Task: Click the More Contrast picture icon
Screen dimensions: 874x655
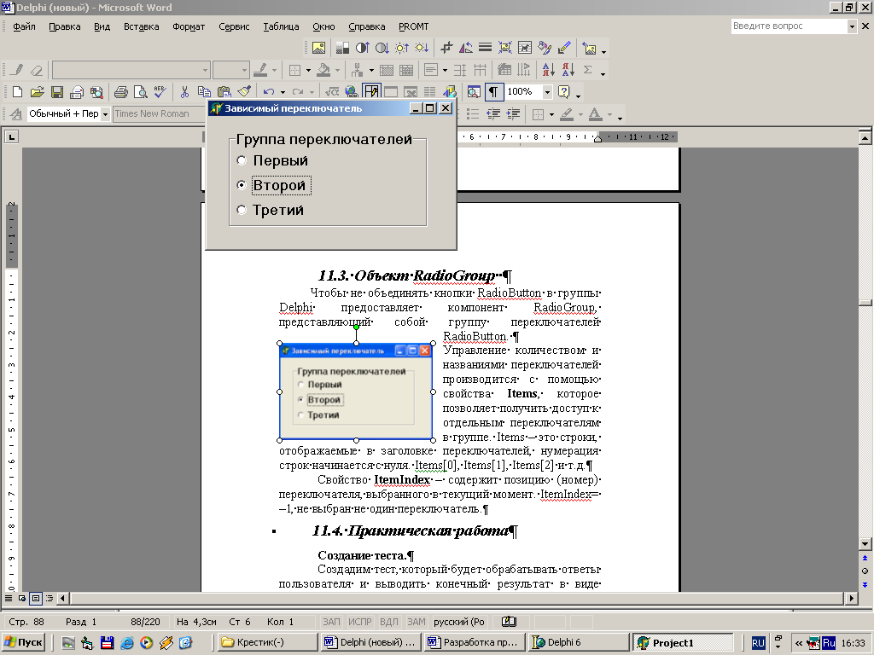Action: tap(362, 48)
